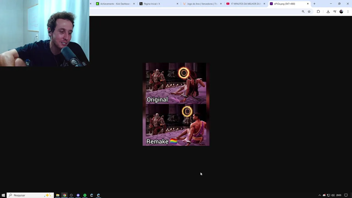Open the Chrome three-dot menu
Viewport: 352px width, 198px height.
[348, 12]
